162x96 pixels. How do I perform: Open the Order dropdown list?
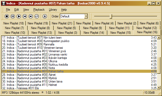pyautogui.click(x=86, y=16)
